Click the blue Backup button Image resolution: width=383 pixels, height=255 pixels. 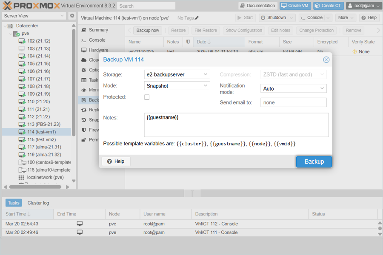click(x=314, y=161)
